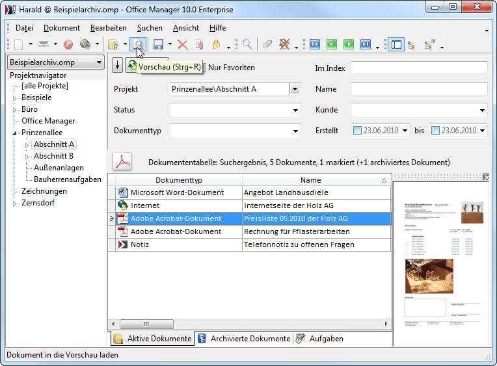Click the magnifier search toolbar icon

(247, 44)
